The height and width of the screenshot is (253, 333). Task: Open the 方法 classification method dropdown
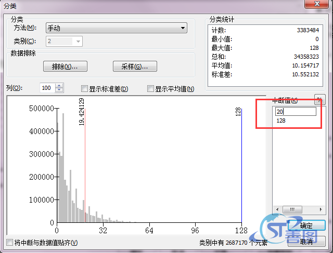(117, 28)
